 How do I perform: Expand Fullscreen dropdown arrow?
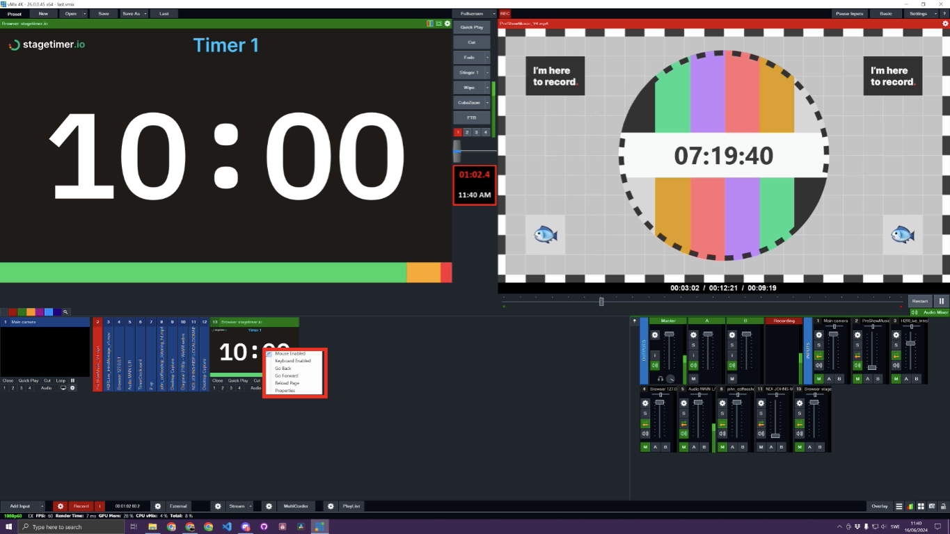coord(493,13)
